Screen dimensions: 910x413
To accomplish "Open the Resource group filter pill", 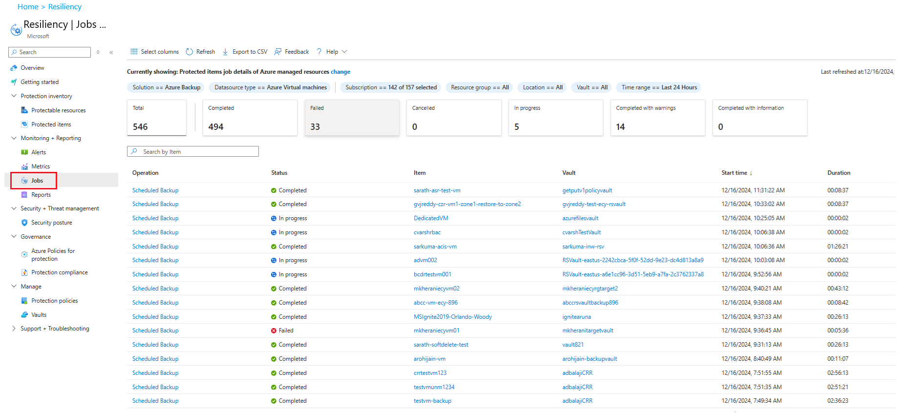I will click(x=480, y=87).
